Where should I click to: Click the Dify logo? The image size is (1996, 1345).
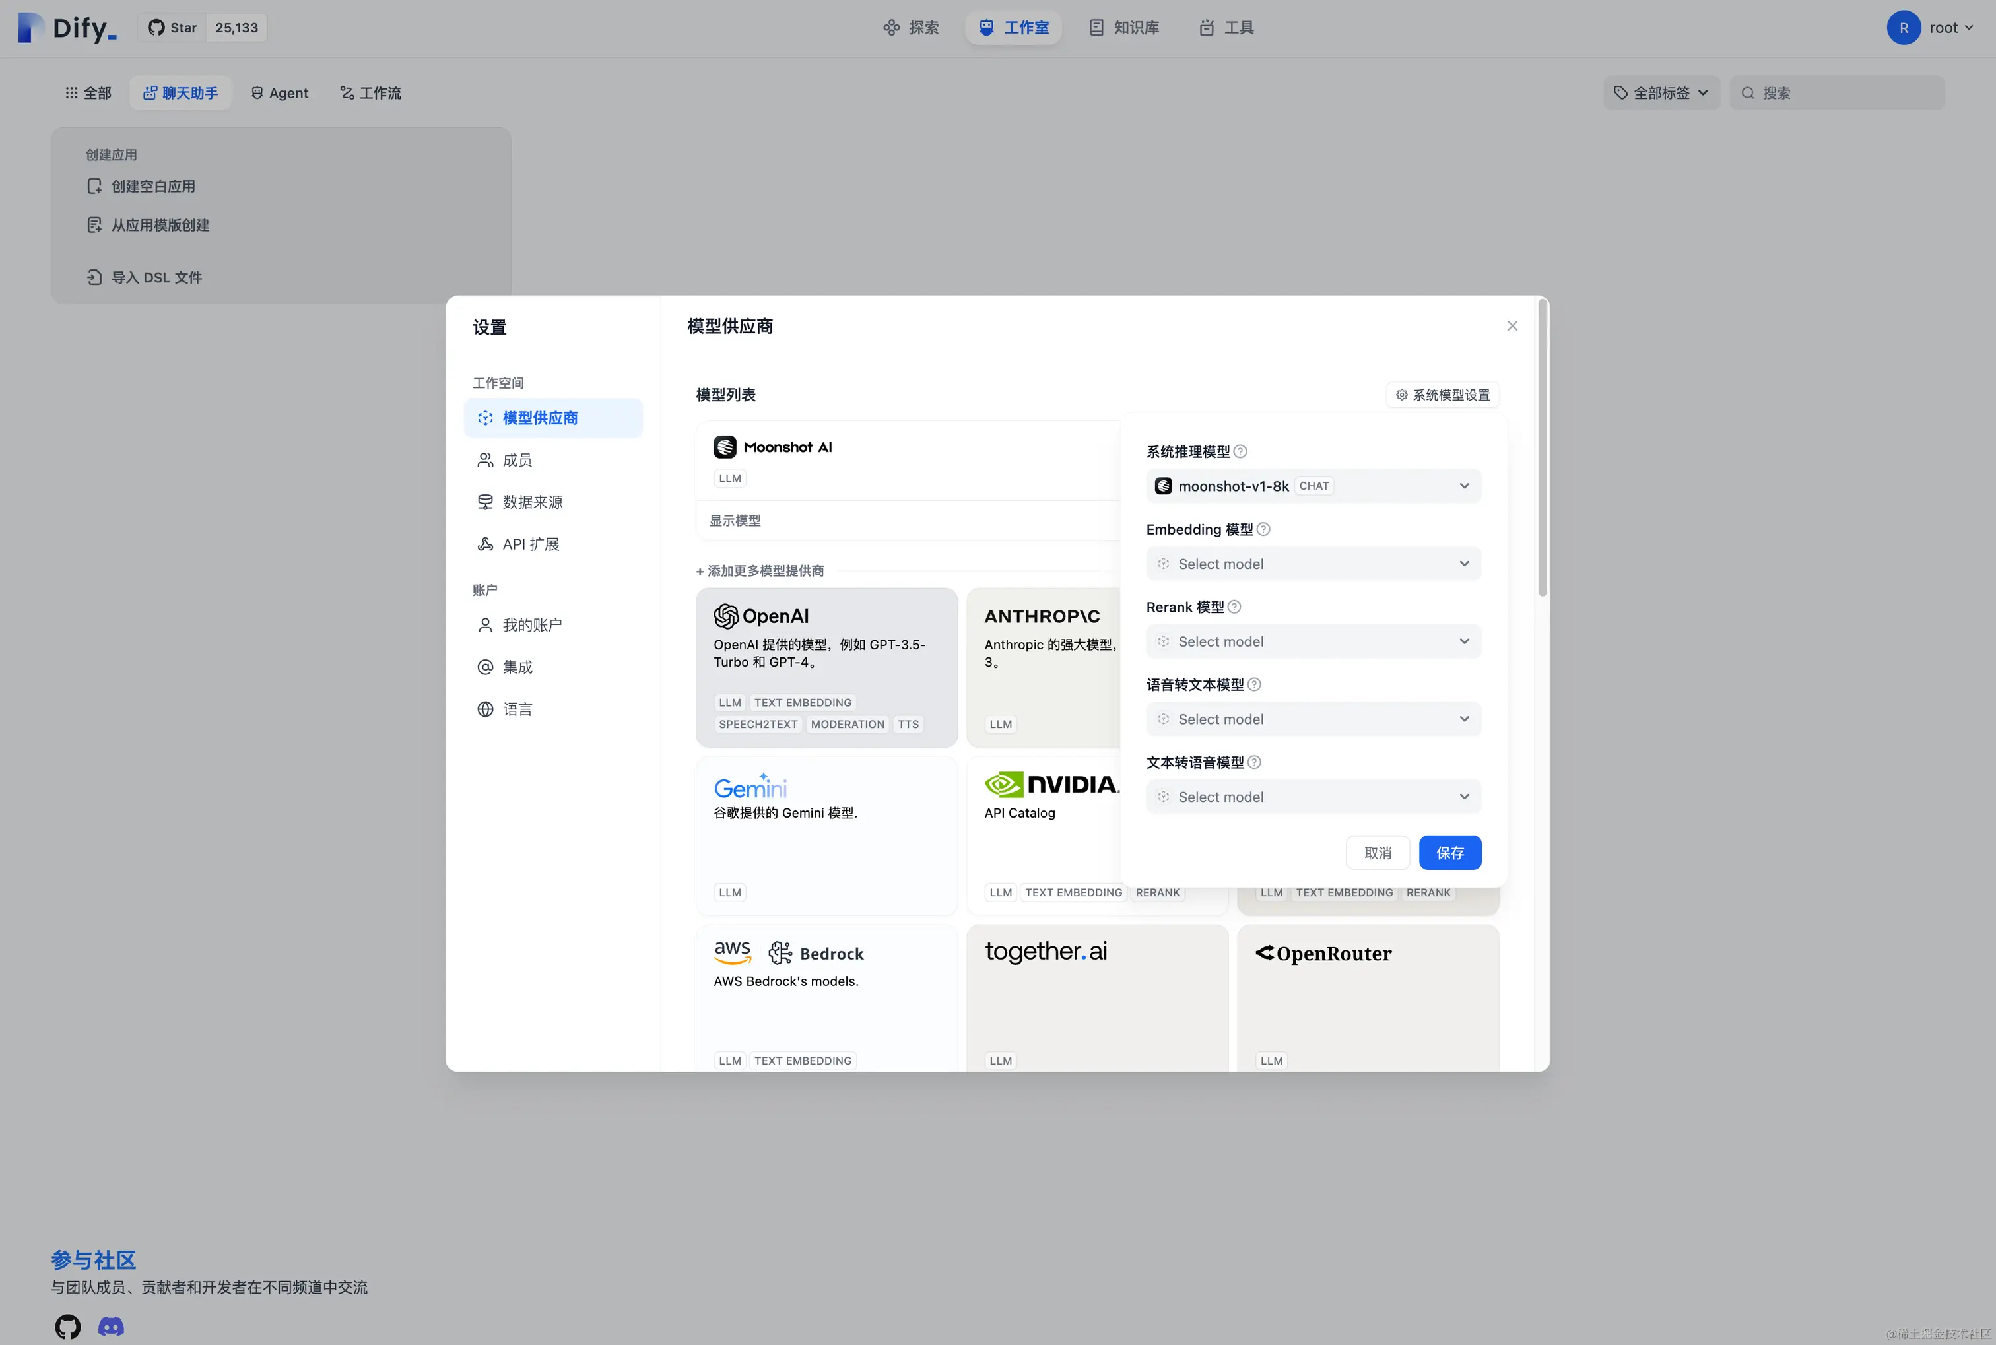67,28
